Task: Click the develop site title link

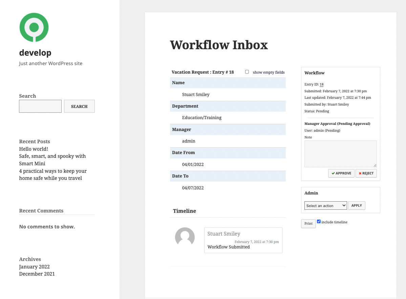Action: pos(35,53)
